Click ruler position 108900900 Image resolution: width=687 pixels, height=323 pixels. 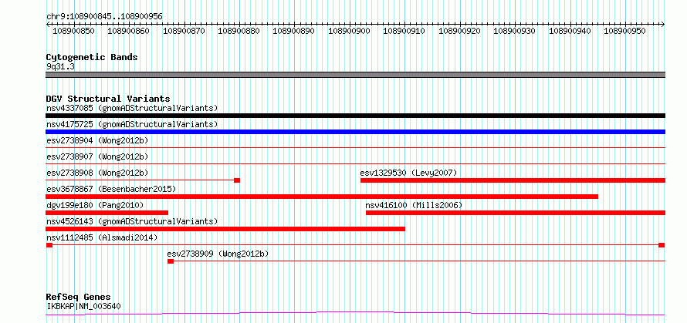pos(349,31)
